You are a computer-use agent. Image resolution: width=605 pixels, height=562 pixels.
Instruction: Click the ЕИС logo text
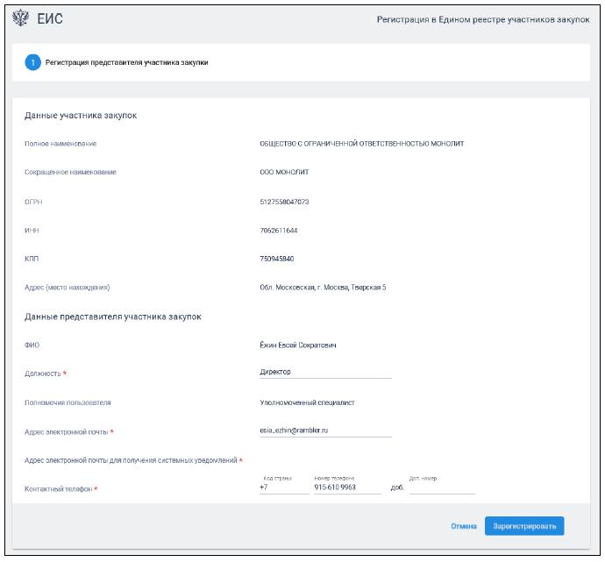tap(49, 19)
